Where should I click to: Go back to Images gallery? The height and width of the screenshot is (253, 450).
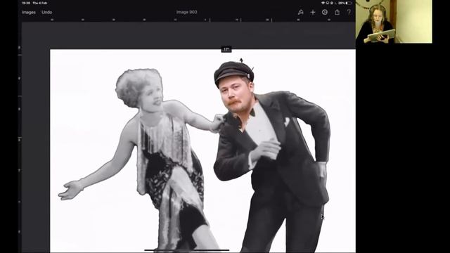pos(29,13)
